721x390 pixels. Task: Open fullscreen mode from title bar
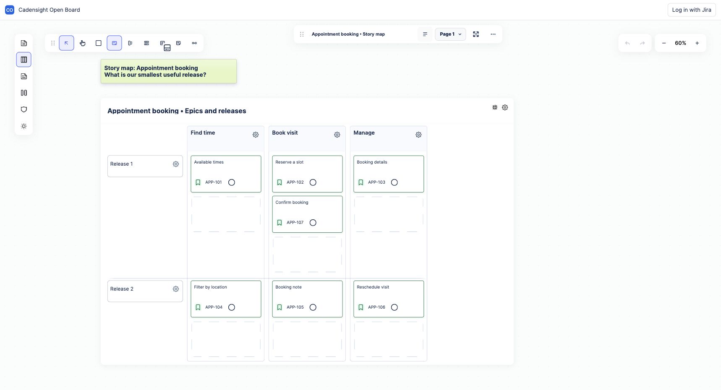tap(476, 34)
